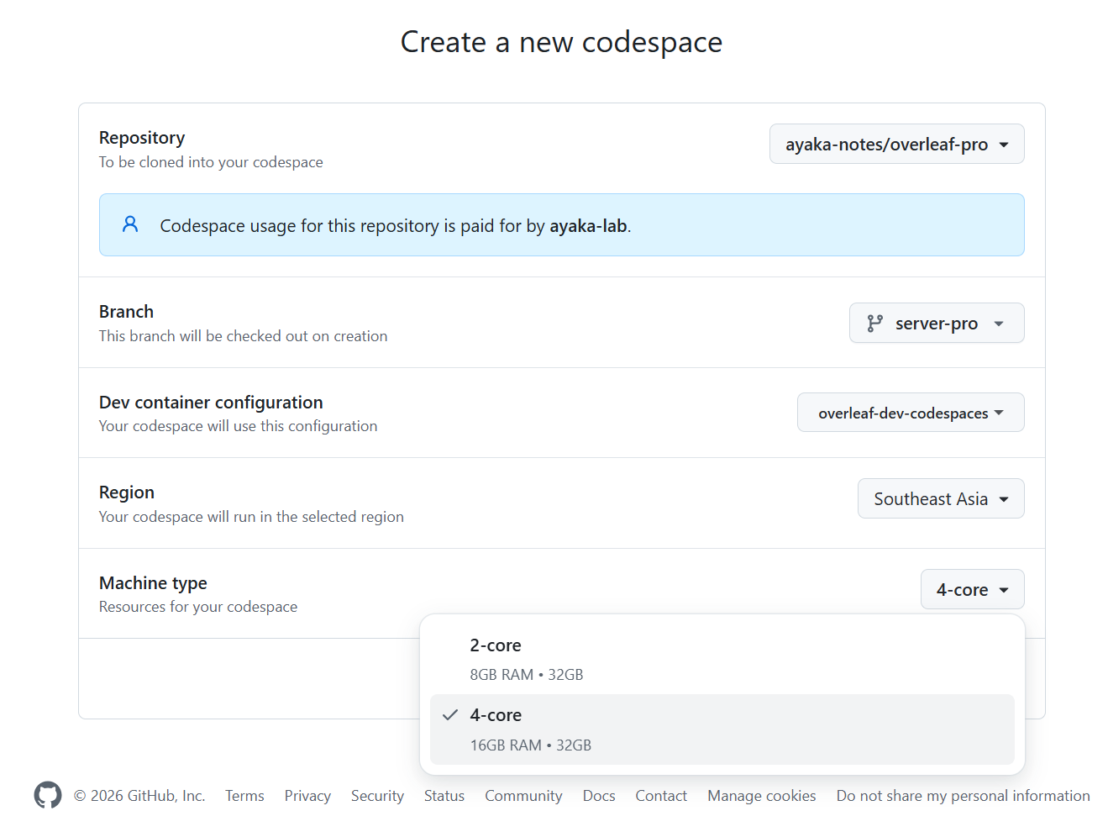
Task: Open the Docs link in footer
Action: [x=599, y=796]
